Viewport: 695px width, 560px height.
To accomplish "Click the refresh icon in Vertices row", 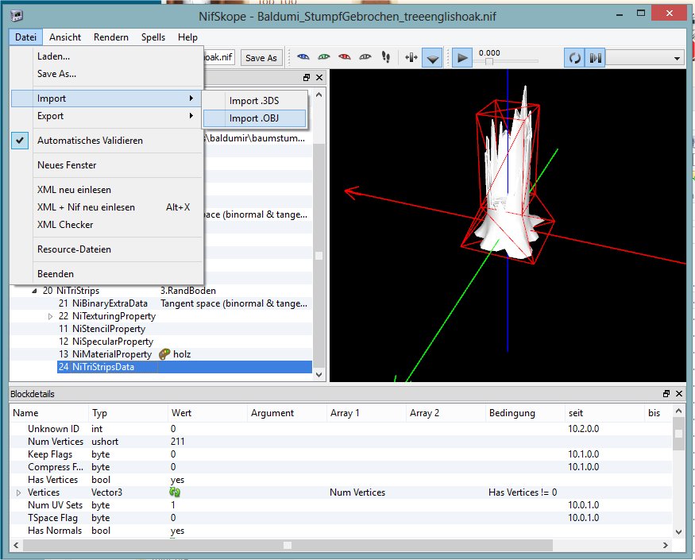I will point(176,492).
